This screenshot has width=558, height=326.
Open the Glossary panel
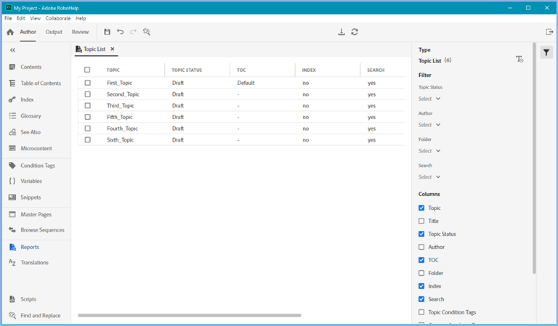point(31,116)
